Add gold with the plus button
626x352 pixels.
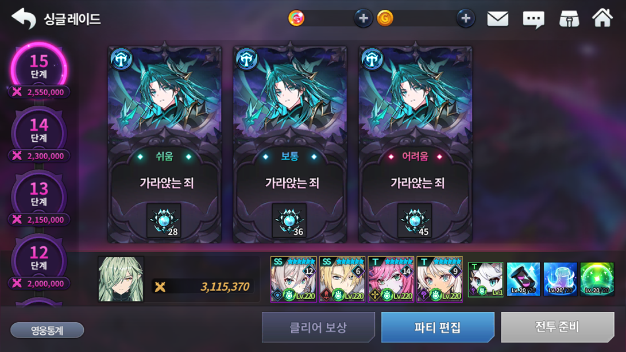[x=466, y=18]
